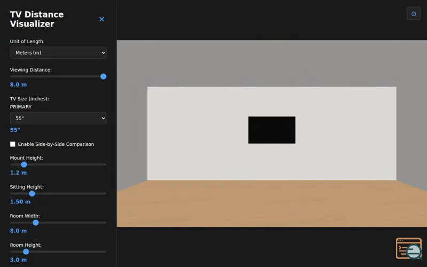Click the 1.50 m sitting height value
This screenshot has width=427, height=267.
point(20,202)
